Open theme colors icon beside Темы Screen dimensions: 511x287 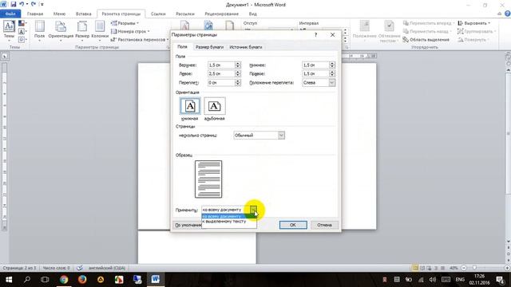22,23
